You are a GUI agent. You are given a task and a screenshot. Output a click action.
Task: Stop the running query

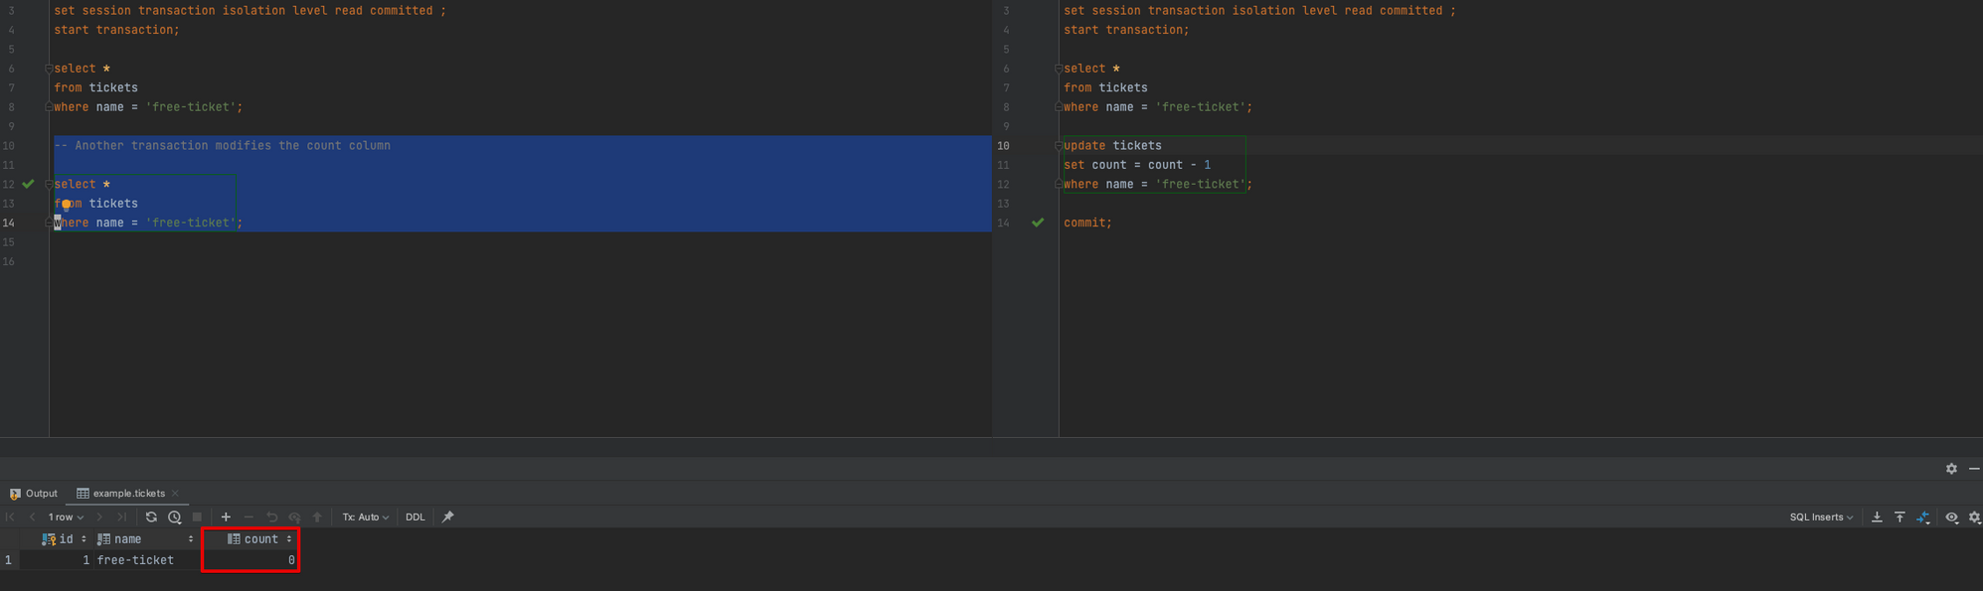(x=197, y=517)
